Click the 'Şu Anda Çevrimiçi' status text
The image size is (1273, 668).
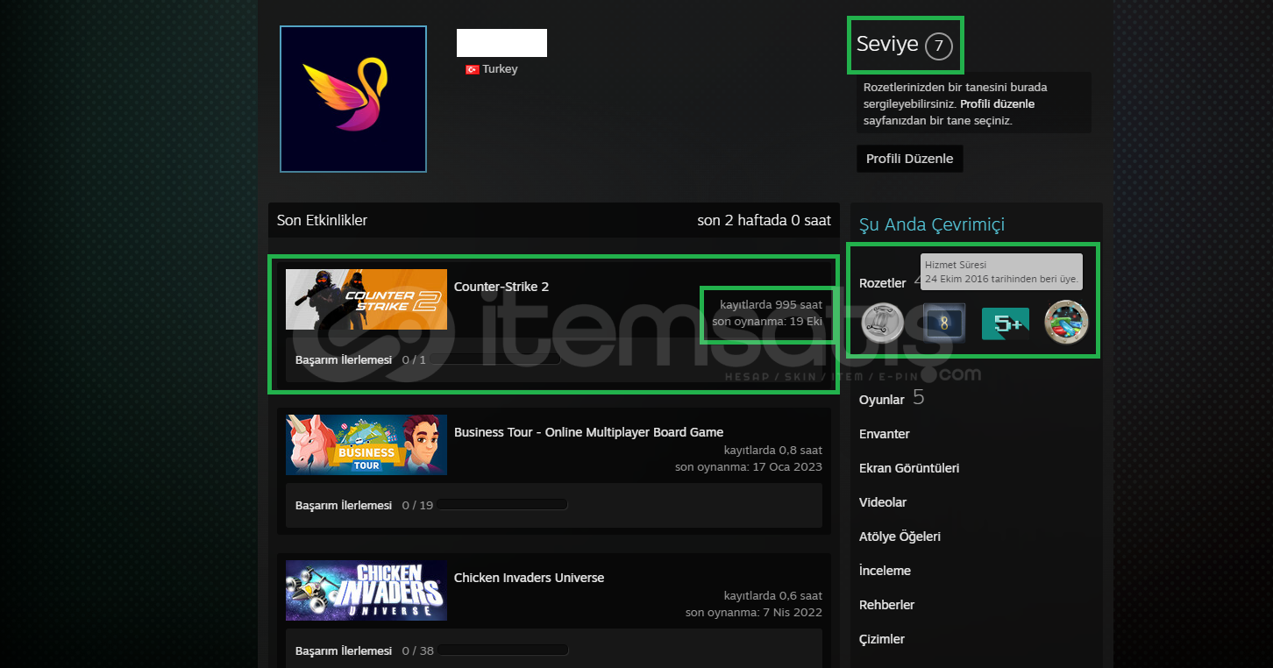(x=932, y=224)
